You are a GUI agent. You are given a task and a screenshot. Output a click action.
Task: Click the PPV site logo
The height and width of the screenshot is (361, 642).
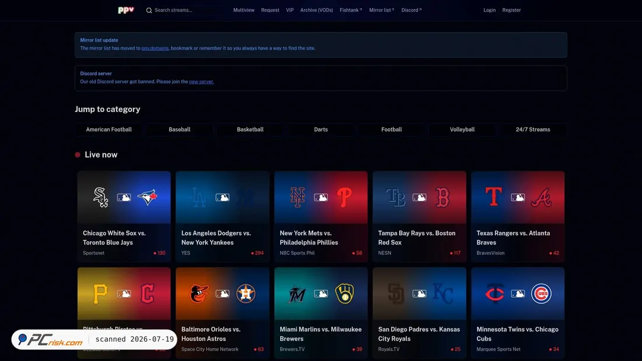(x=125, y=10)
